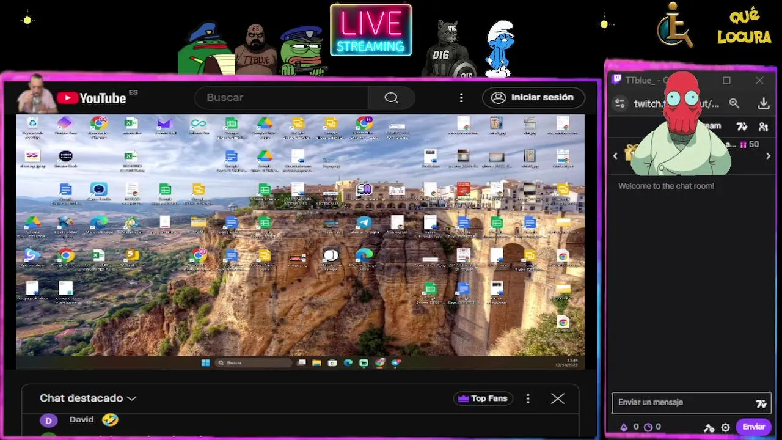
Task: Open the dark round keypad app icon
Action: 65,156
